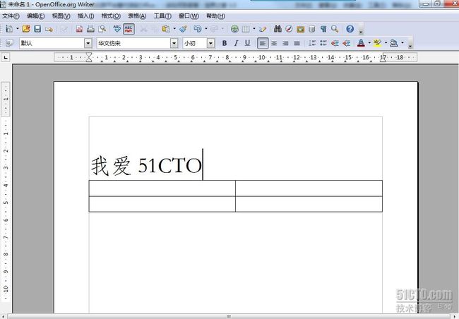The image size is (459, 319).
Task: Open the 插入(I) menu
Action: pyautogui.click(x=85, y=16)
